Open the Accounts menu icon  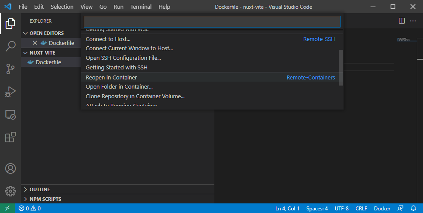(10, 168)
